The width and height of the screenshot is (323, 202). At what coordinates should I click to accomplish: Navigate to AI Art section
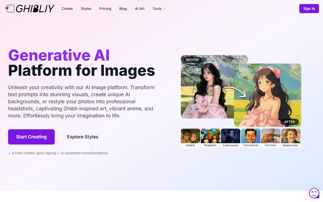pos(140,9)
